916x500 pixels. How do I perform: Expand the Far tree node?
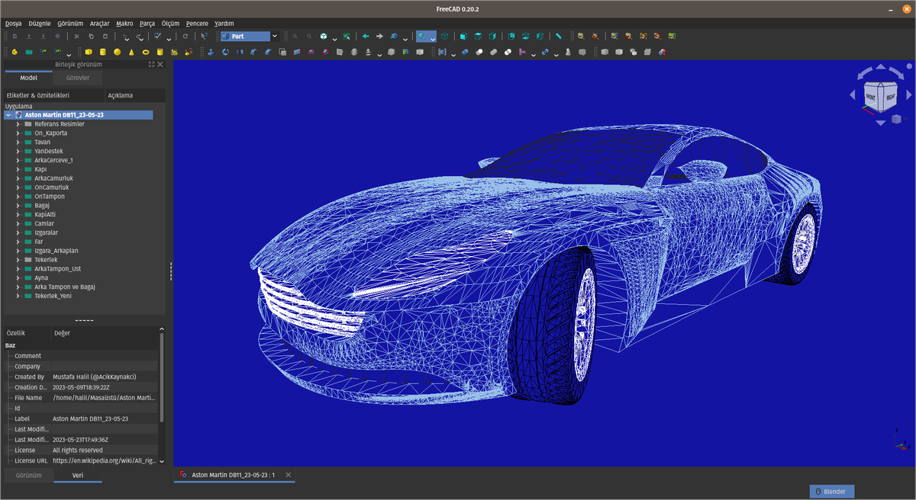(x=18, y=242)
